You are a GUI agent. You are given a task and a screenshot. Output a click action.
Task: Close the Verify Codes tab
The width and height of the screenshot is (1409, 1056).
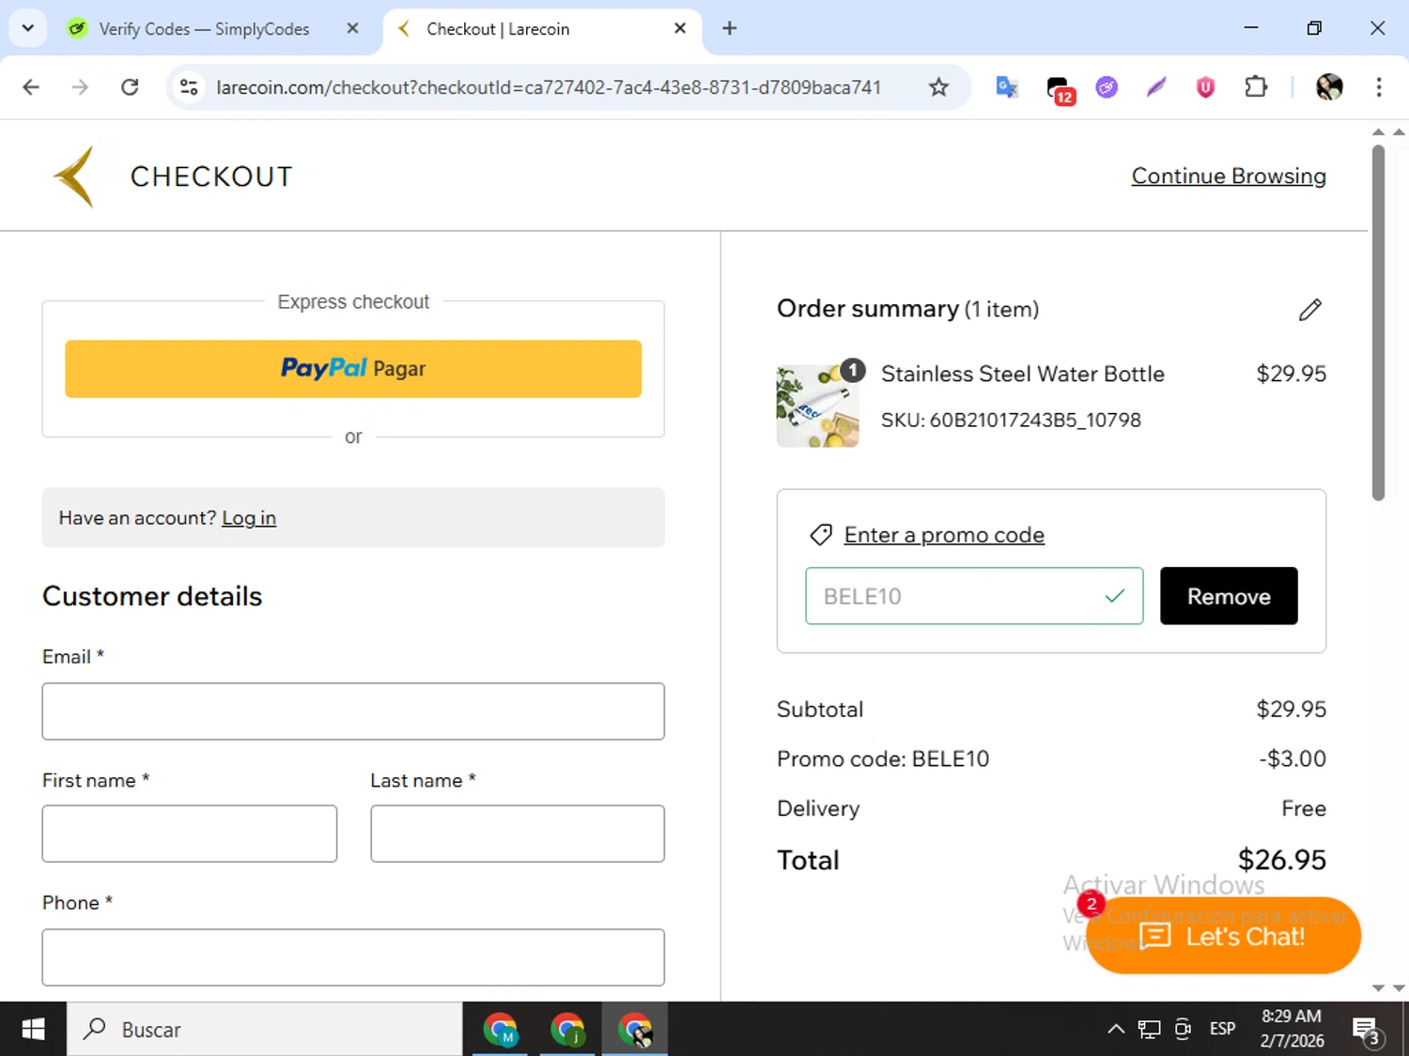pyautogui.click(x=352, y=28)
